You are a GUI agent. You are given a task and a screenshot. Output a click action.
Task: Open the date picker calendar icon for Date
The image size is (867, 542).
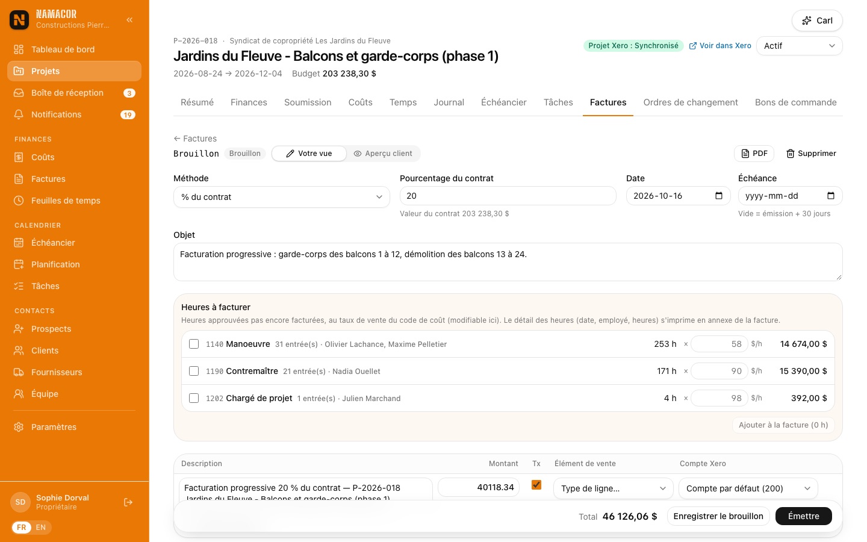(719, 196)
